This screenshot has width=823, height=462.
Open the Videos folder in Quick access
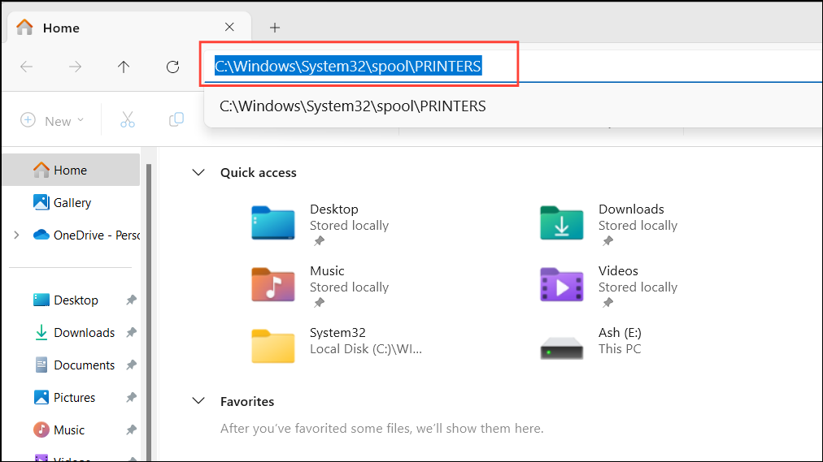(x=562, y=284)
